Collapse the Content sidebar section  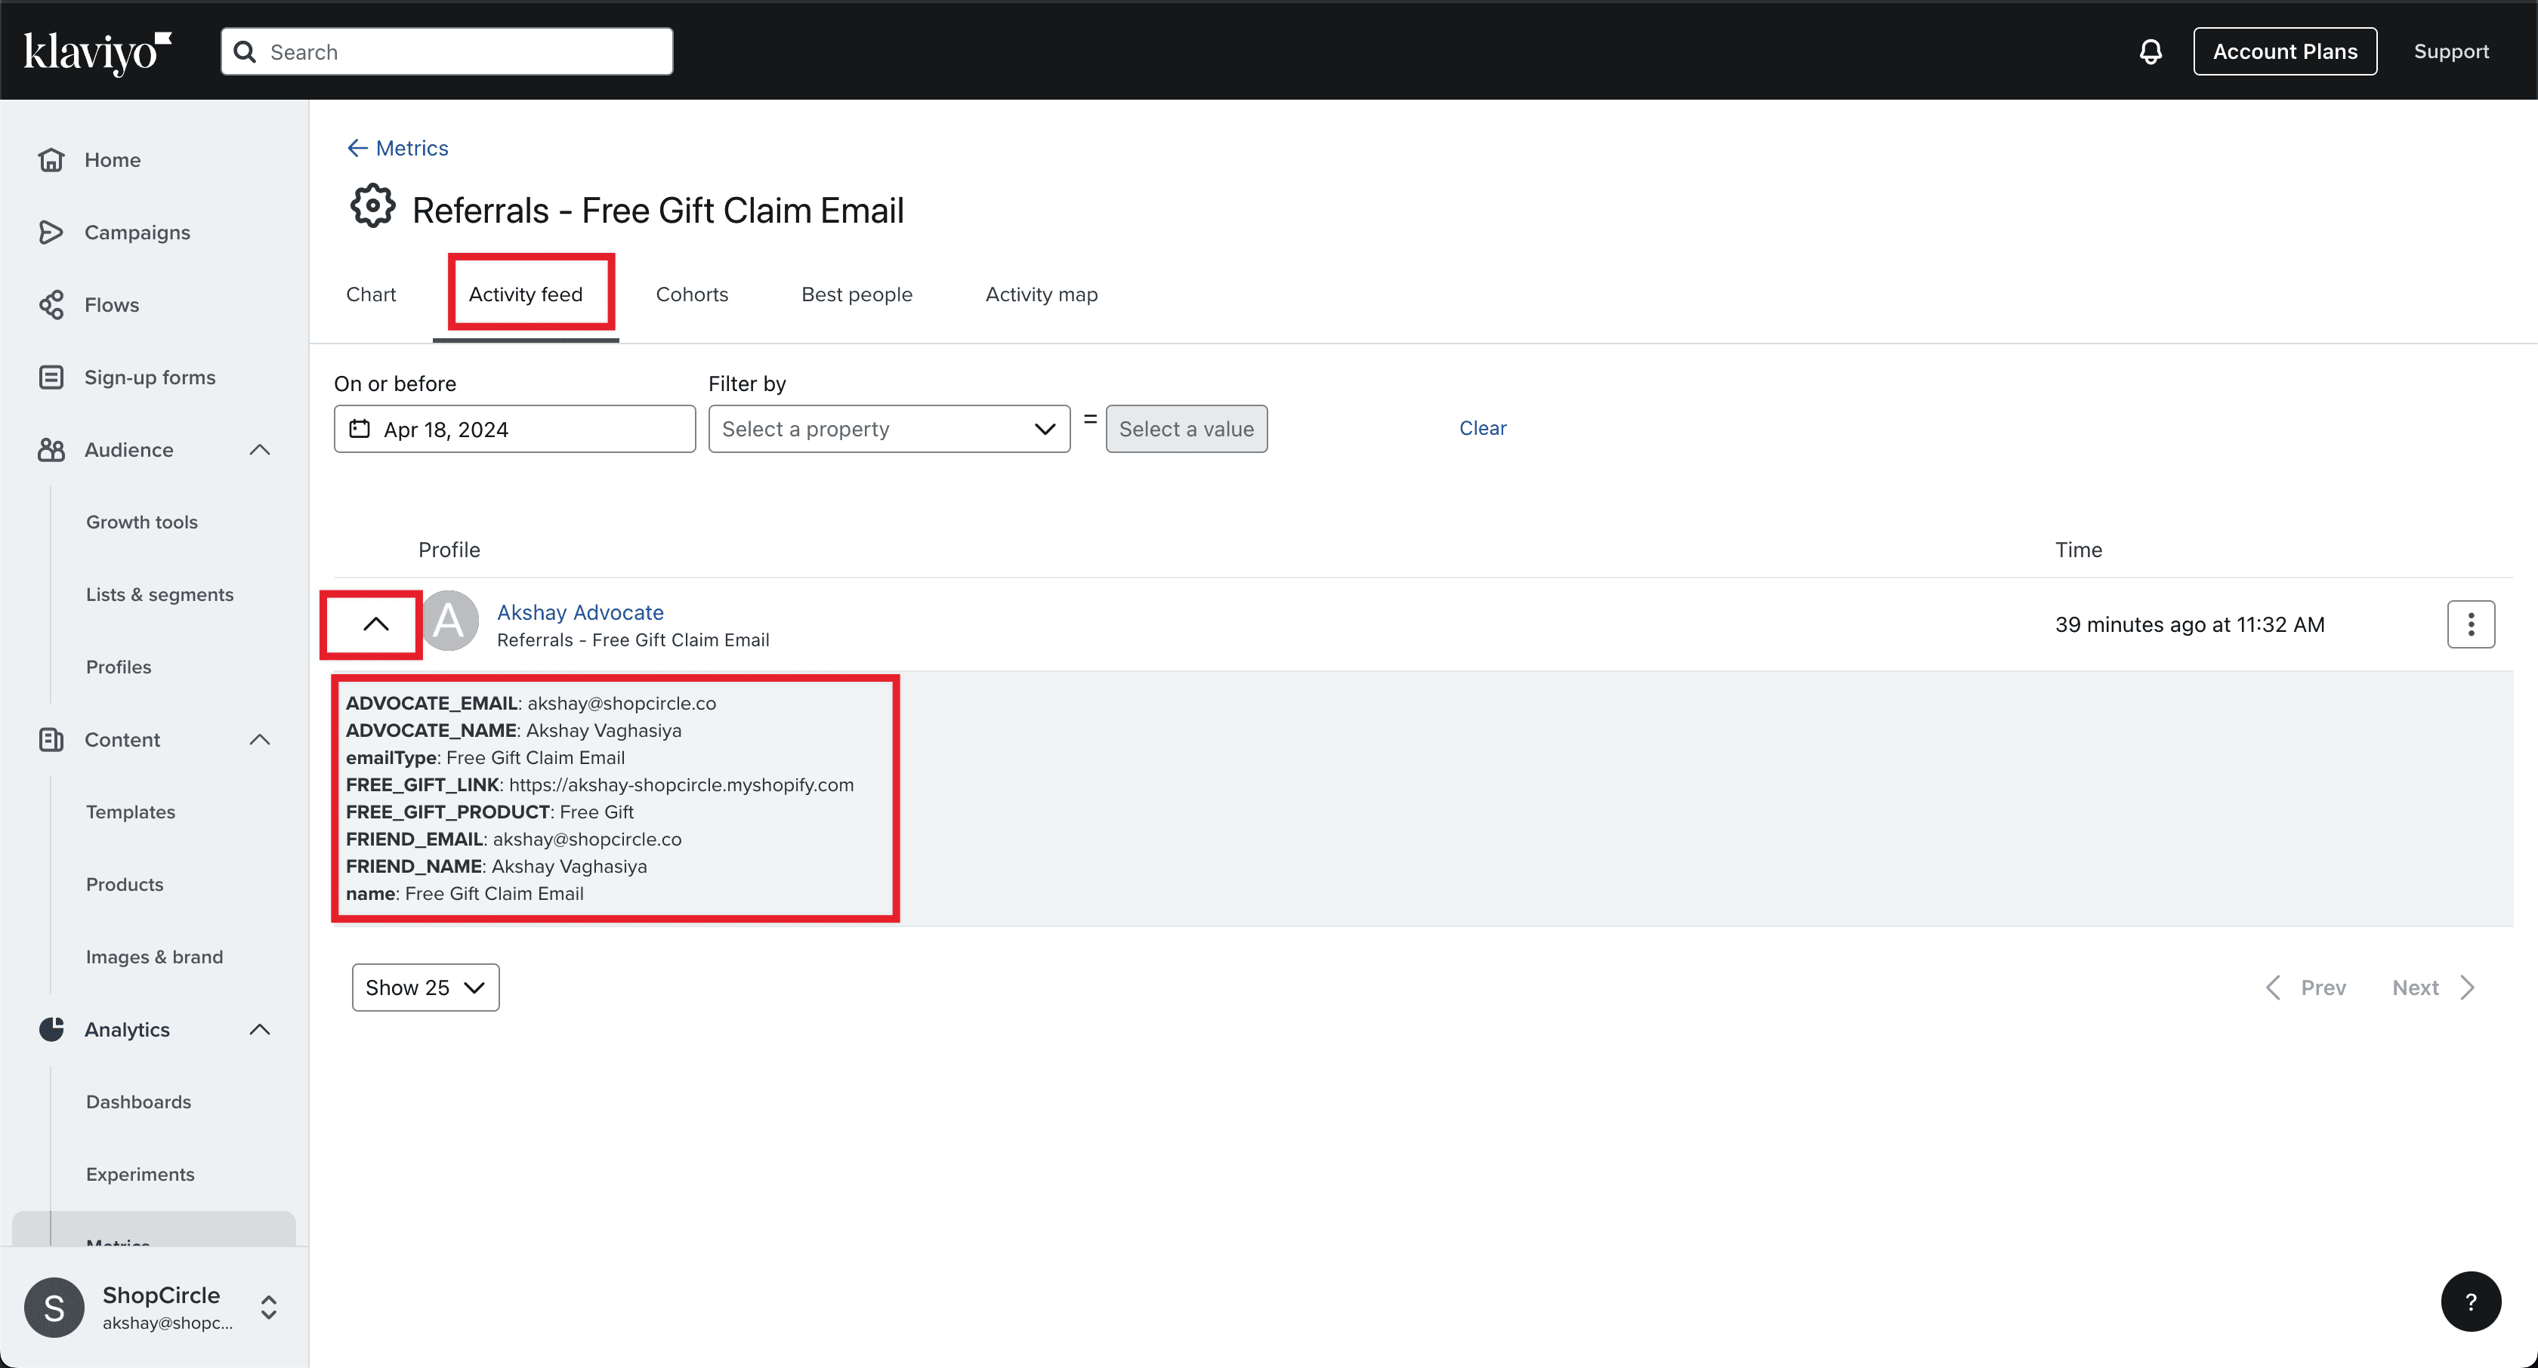pos(259,740)
